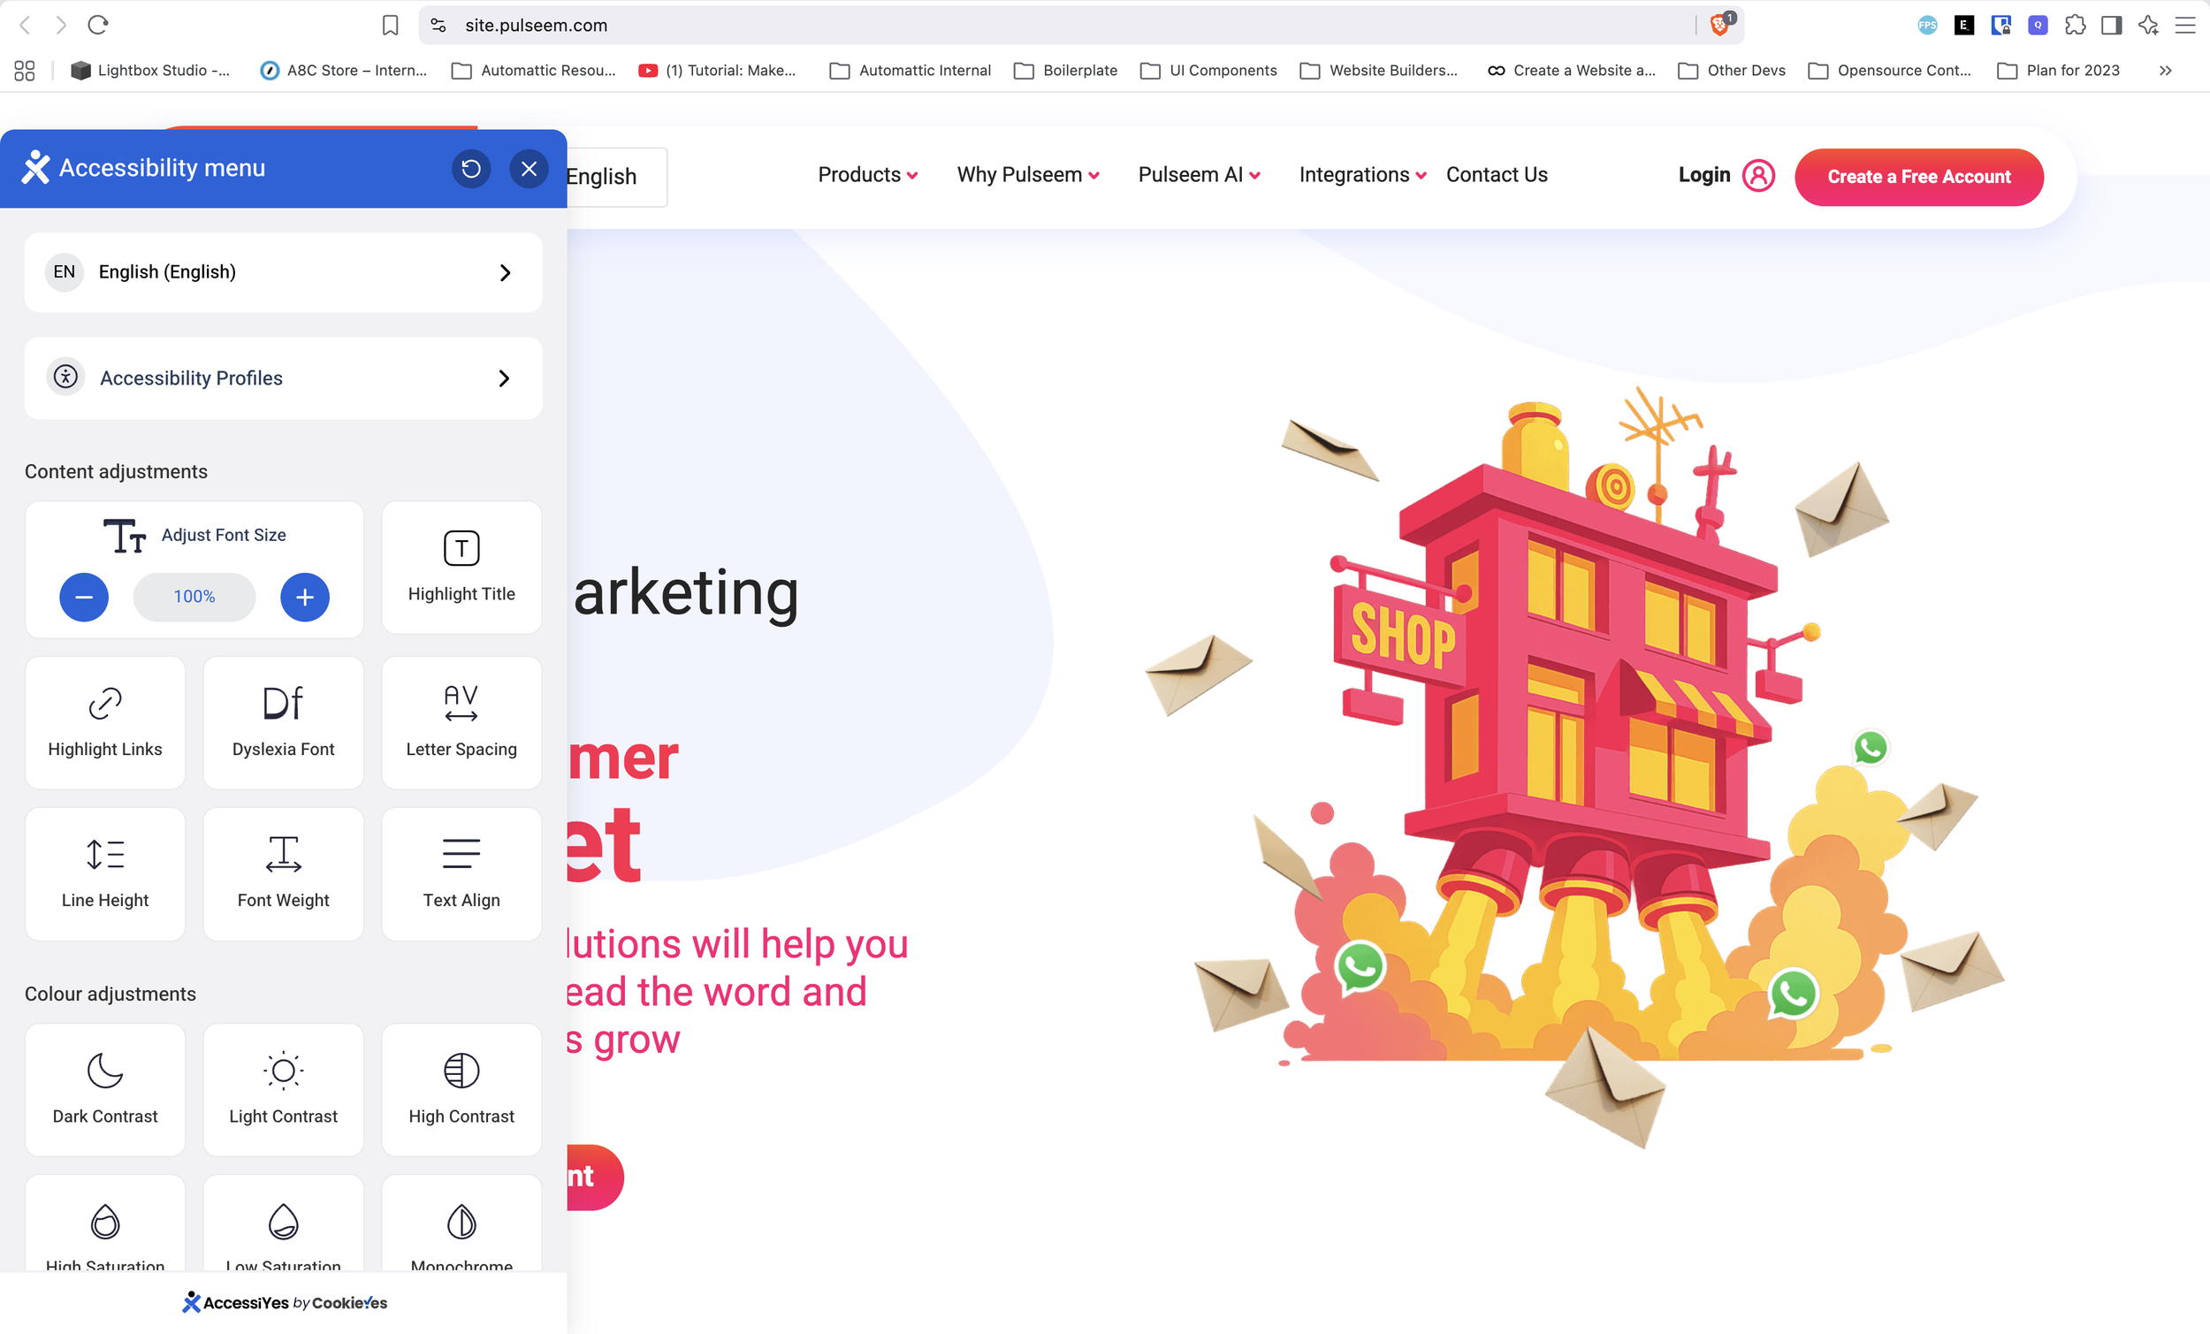This screenshot has height=1334, width=2210.
Task: Click the 100% font size value
Action: [x=194, y=597]
